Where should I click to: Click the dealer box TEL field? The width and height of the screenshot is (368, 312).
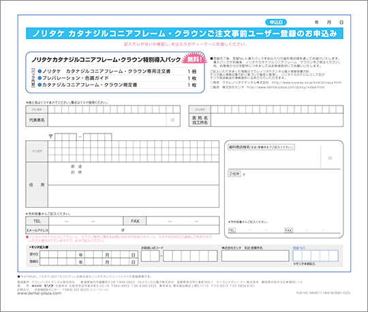pos(260,230)
